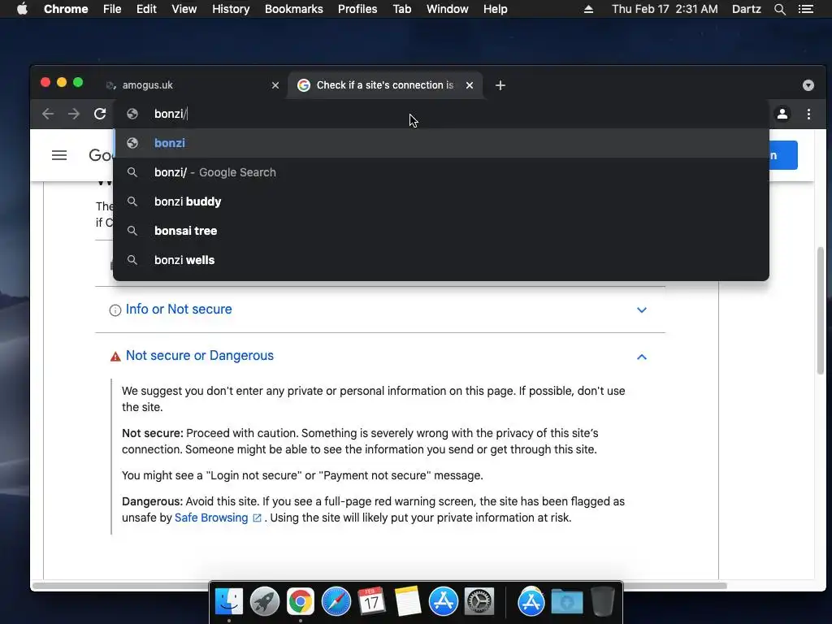Click the info circle icon
This screenshot has height=624, width=832.
point(115,310)
